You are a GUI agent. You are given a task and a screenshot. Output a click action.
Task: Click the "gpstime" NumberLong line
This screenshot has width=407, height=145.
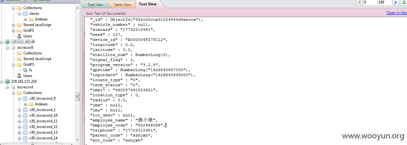[x=140, y=70]
